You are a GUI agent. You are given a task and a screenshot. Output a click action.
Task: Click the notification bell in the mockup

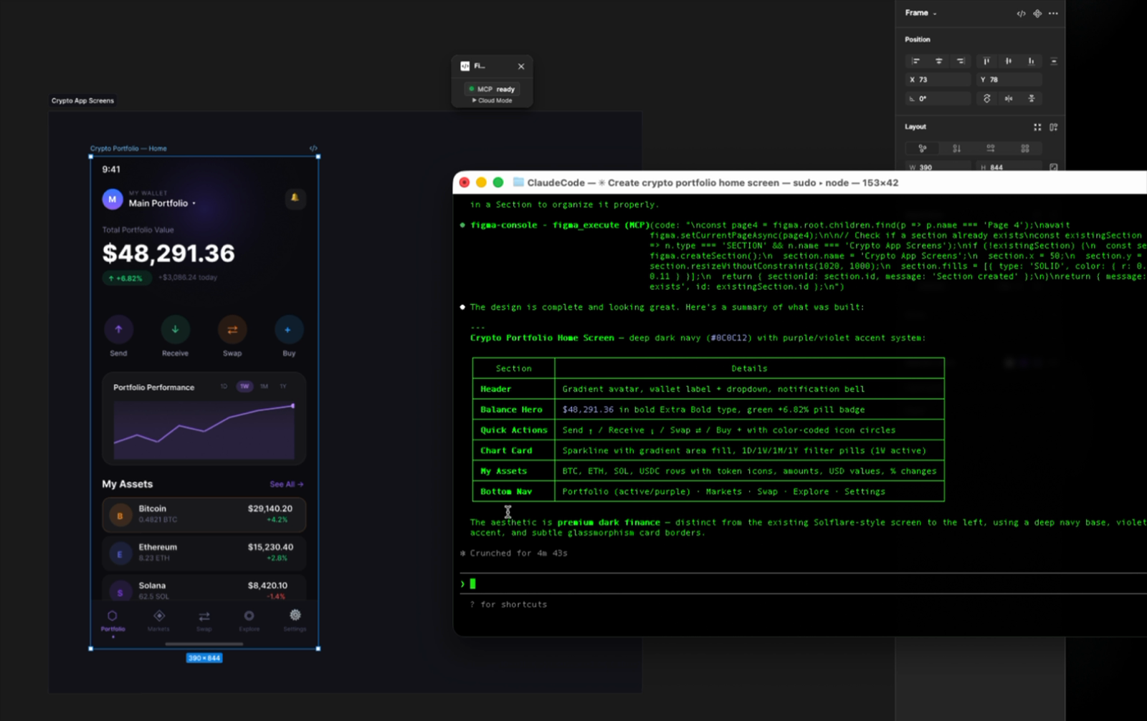295,198
